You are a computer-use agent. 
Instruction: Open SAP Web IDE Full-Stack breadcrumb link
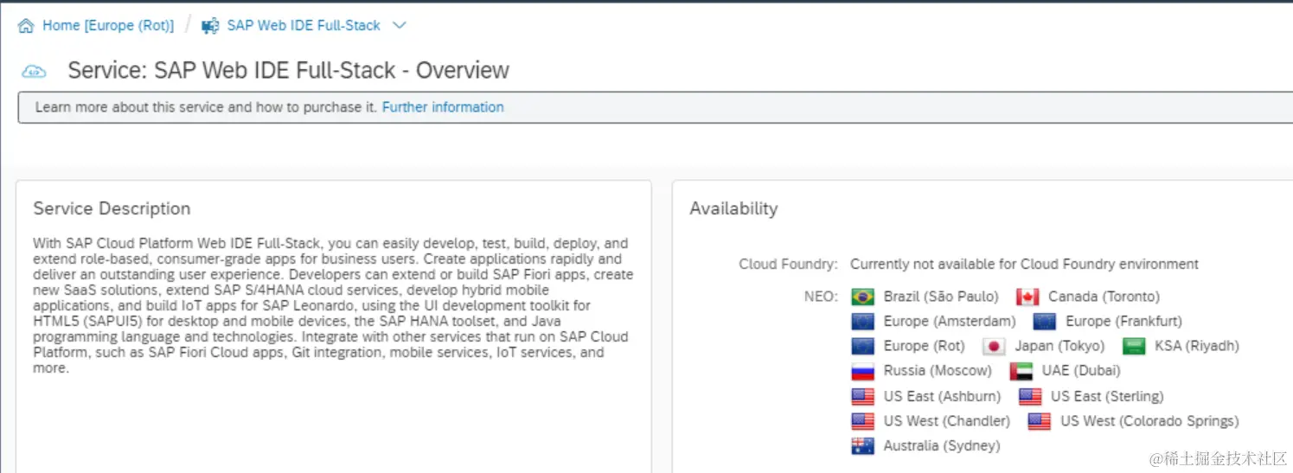pyautogui.click(x=304, y=26)
